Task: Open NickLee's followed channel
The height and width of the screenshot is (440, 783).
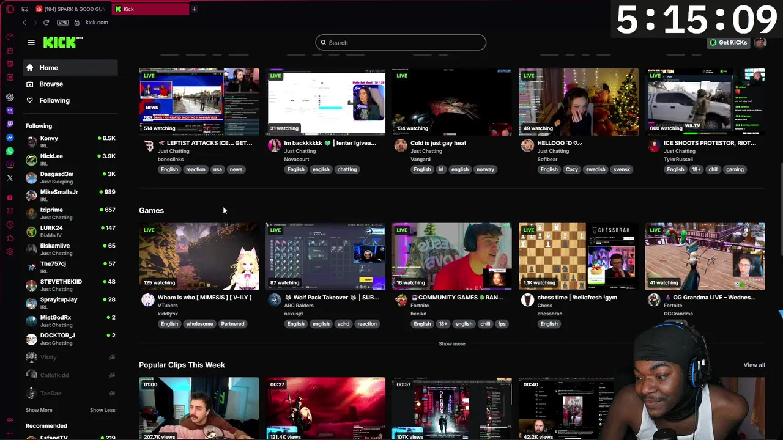Action: pyautogui.click(x=70, y=159)
